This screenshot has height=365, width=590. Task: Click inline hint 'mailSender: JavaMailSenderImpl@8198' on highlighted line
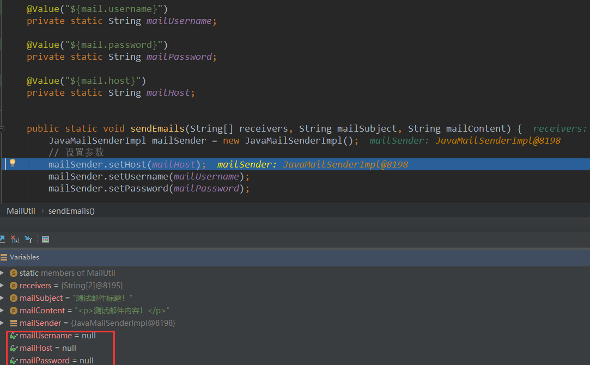coord(313,164)
